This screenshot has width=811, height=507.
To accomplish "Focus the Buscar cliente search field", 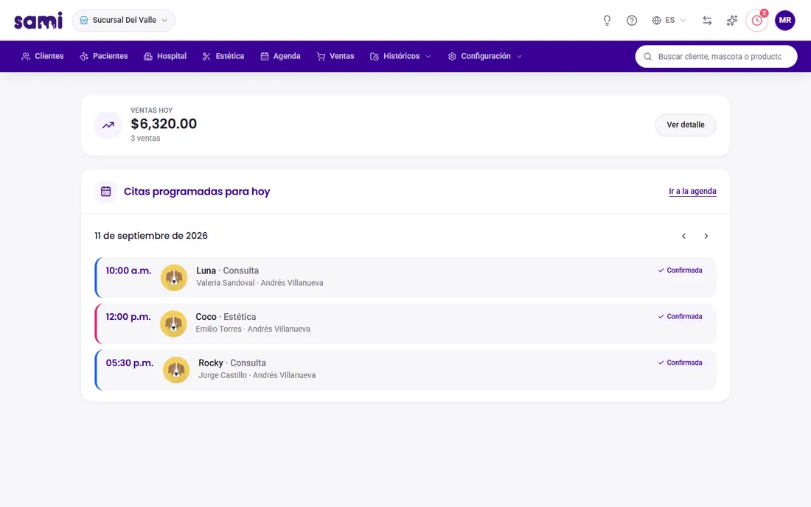I will tap(717, 56).
